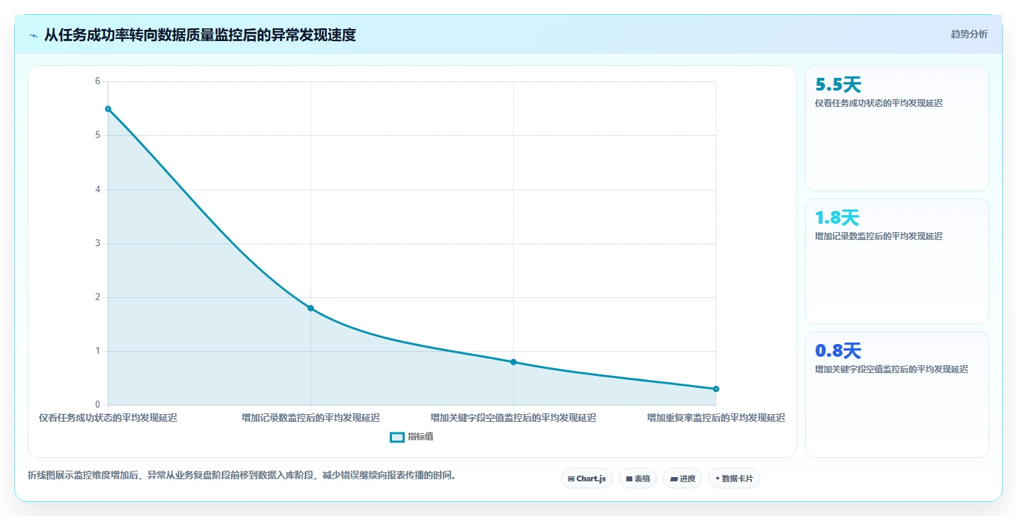Click the data point at value 1.8
1017x516 pixels.
point(310,308)
